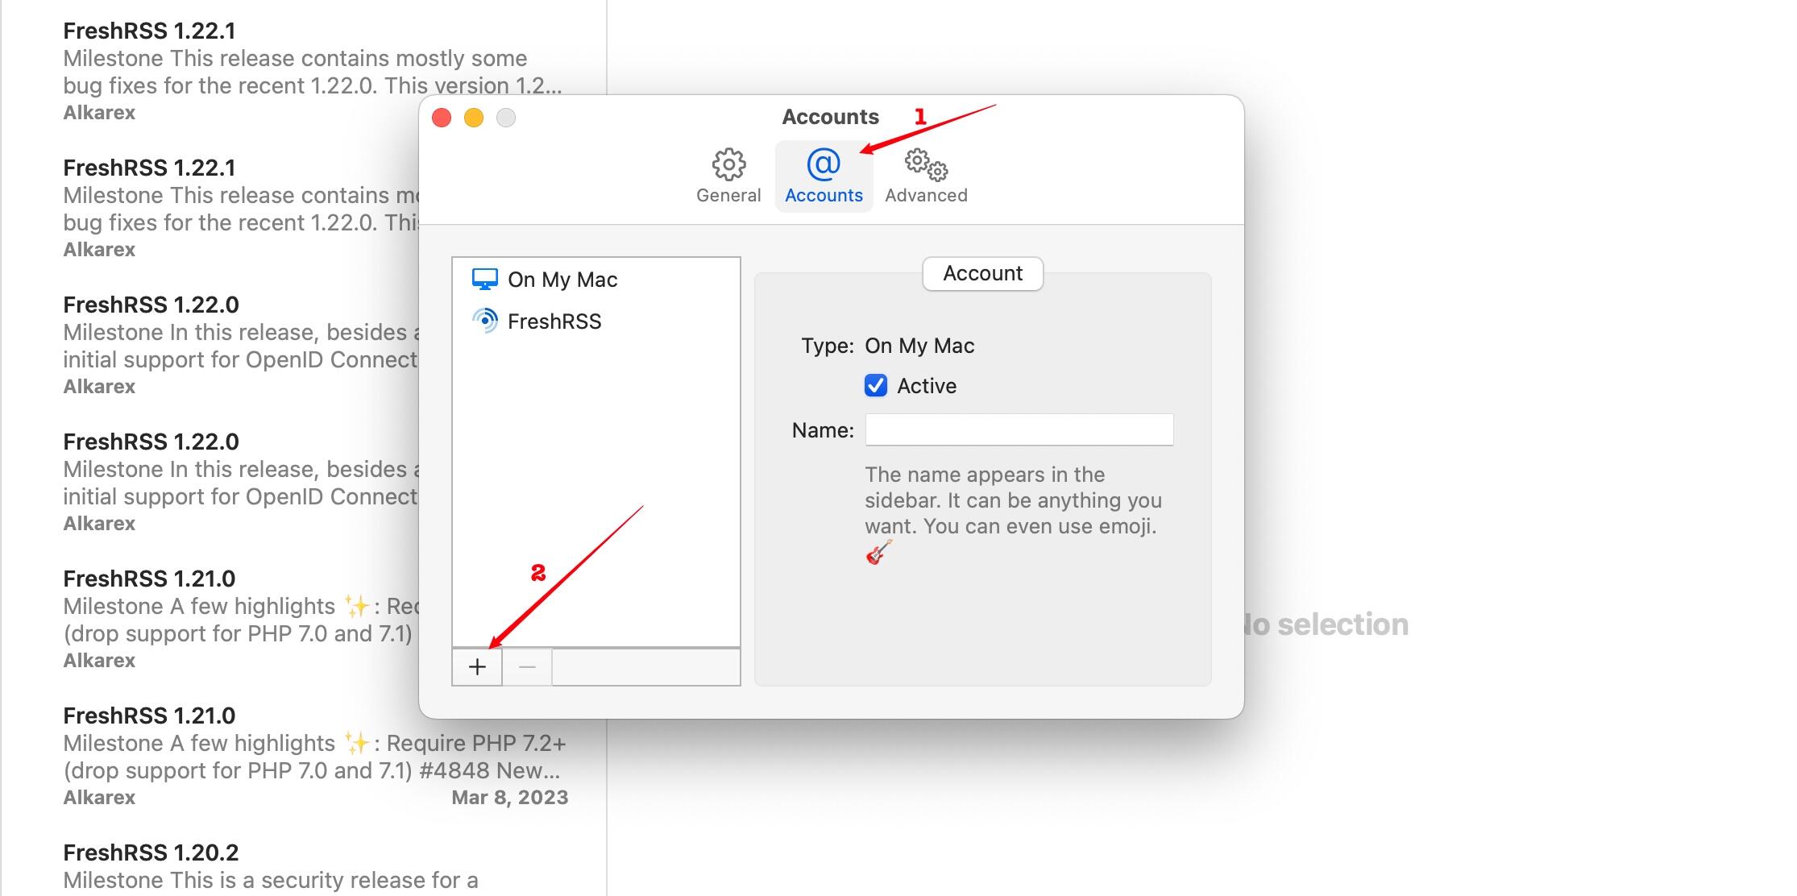This screenshot has height=896, width=1797.
Task: Click the second FreshRSS 1.22.1 article title
Action: (x=150, y=168)
